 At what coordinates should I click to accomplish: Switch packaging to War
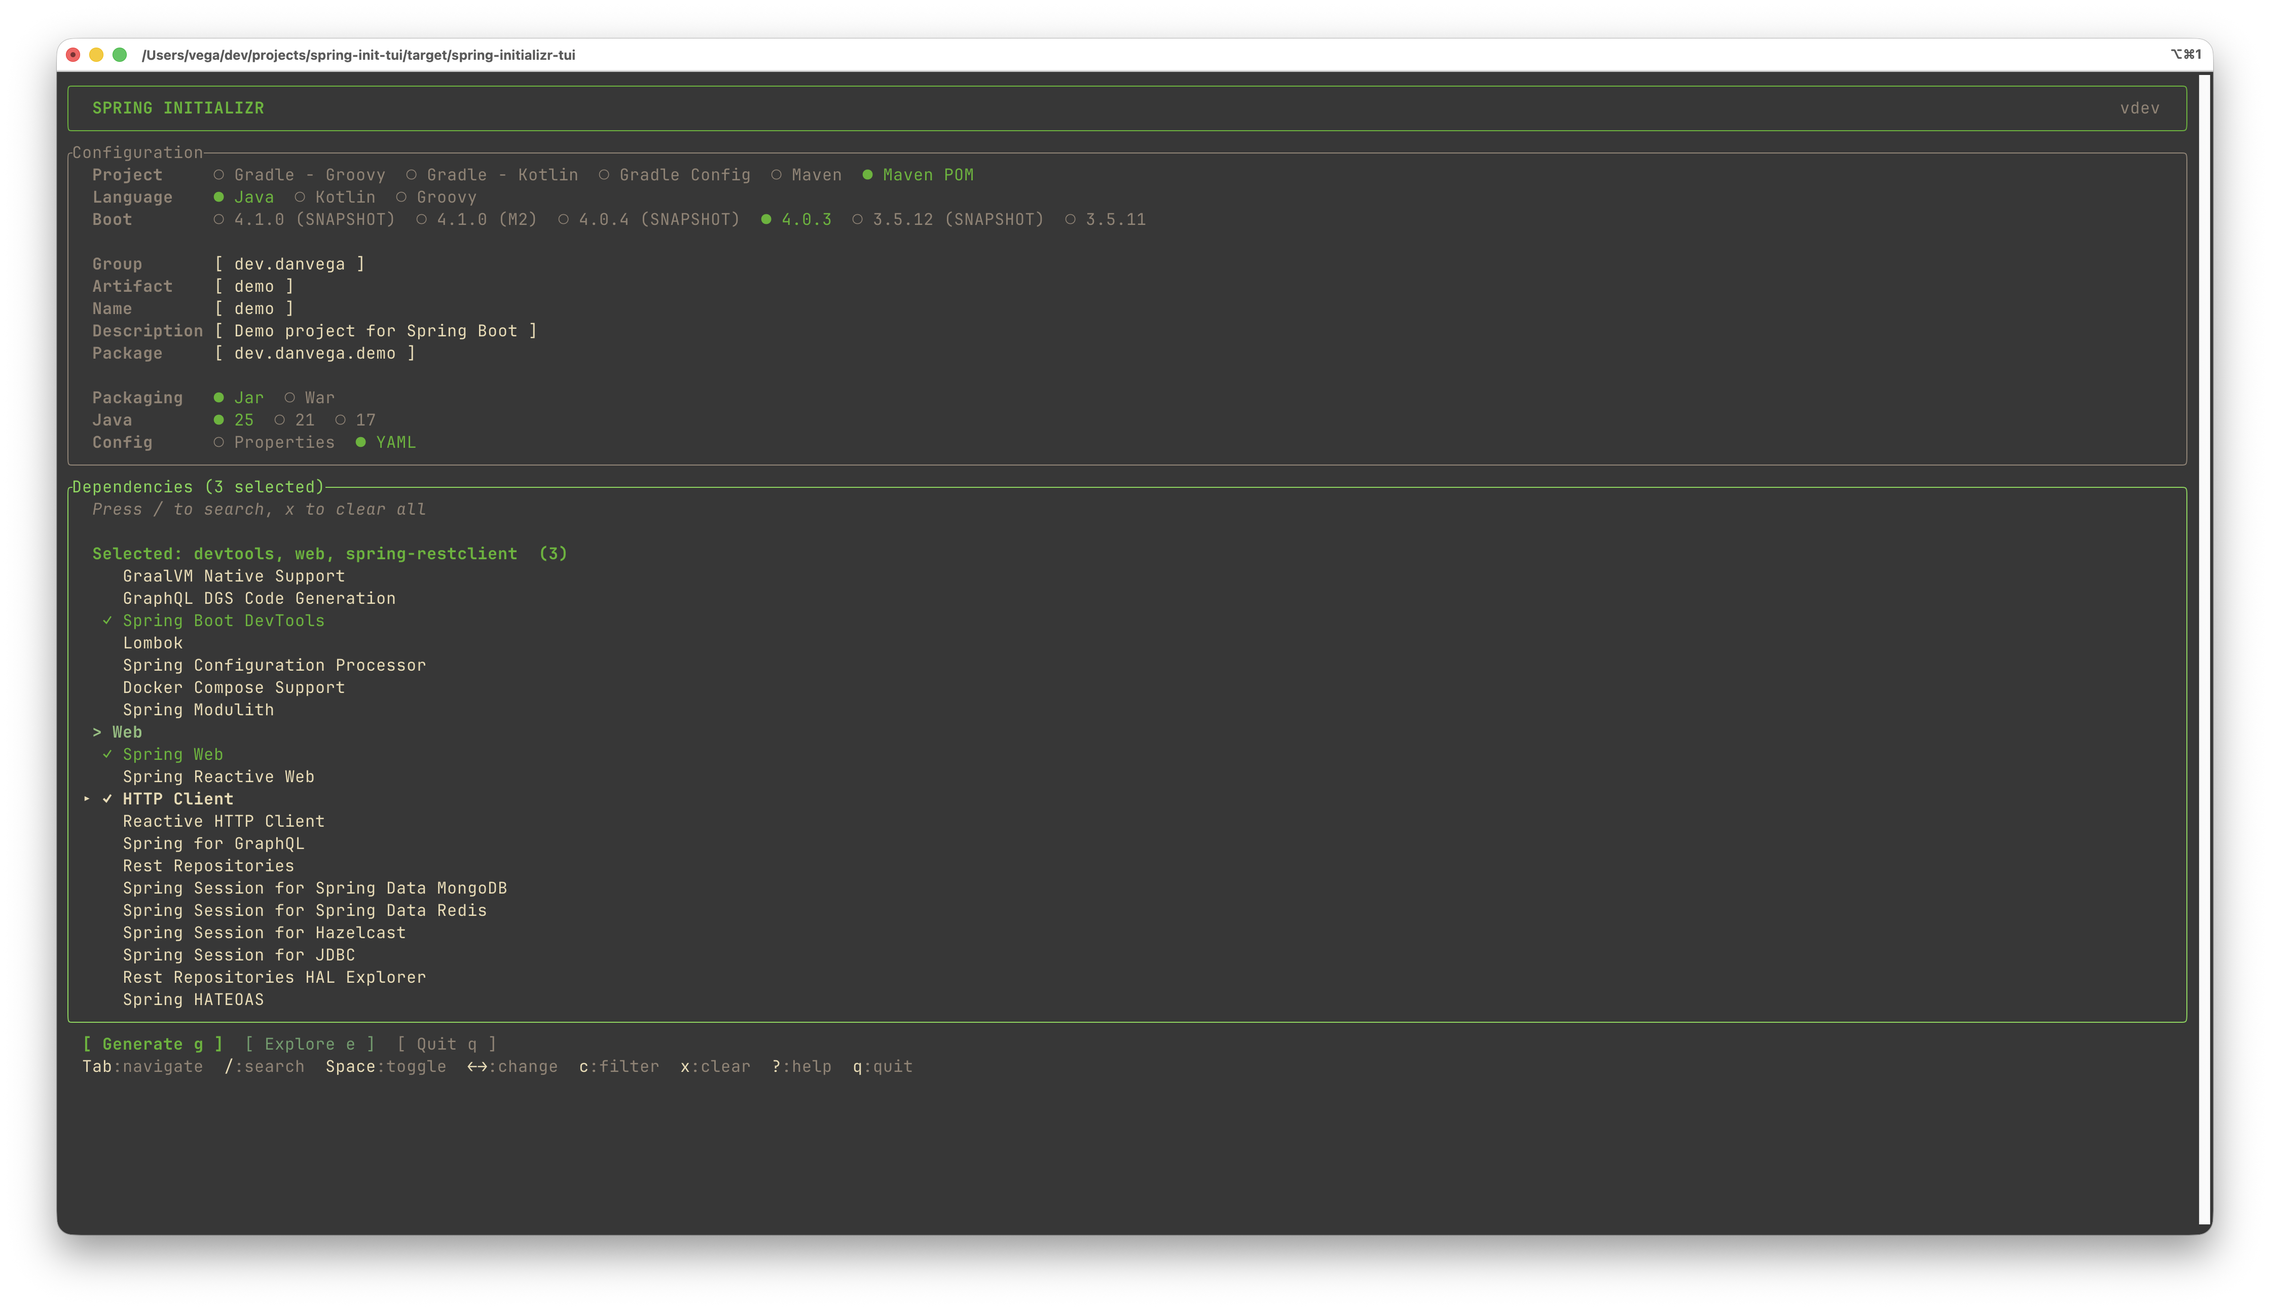coord(310,398)
